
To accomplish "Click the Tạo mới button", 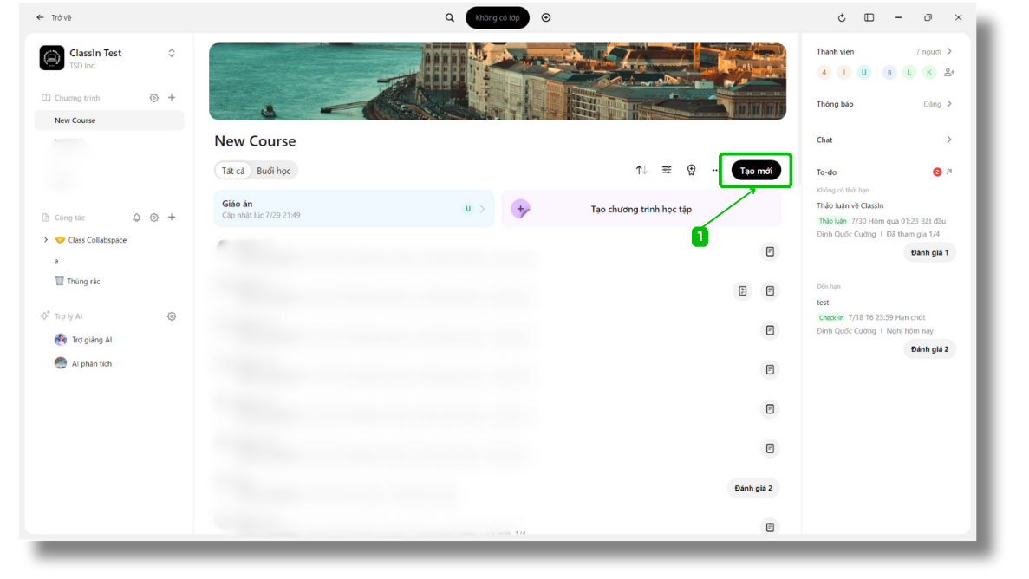I will [x=756, y=171].
